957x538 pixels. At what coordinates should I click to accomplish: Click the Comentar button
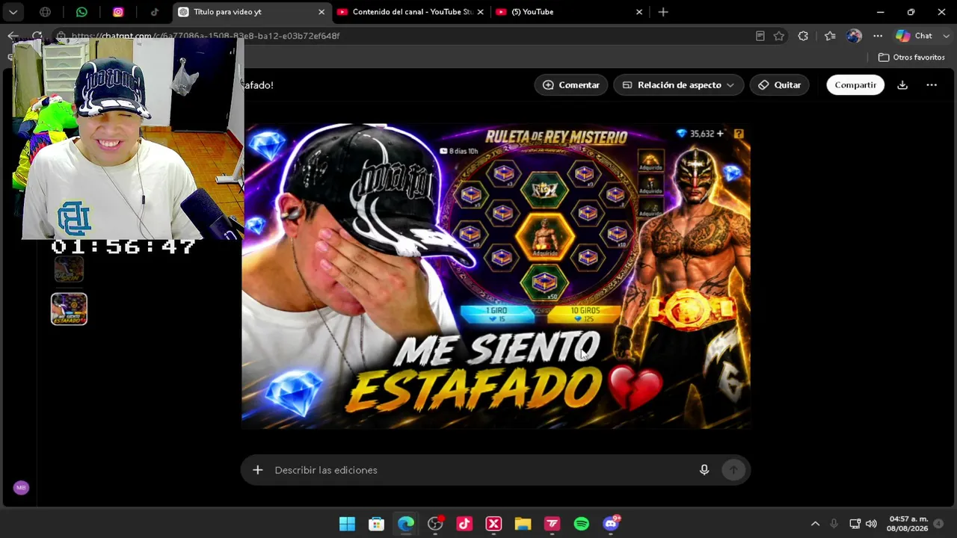pos(571,85)
